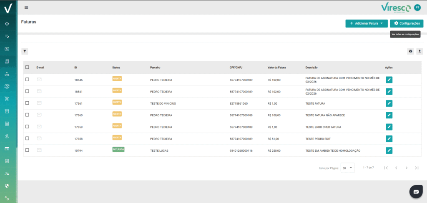
Task: Send e-mail for invoice 17361
Action: pos(39,103)
